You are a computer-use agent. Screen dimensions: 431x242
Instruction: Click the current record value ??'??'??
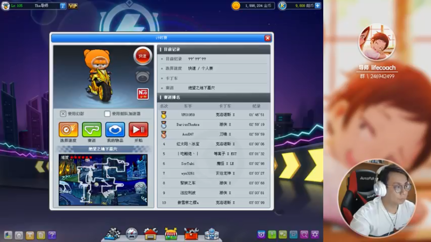tap(197, 59)
